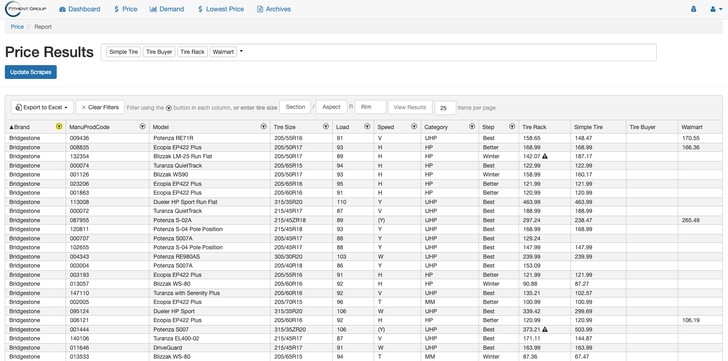Click the Tire Buyer column header
This screenshot has width=728, height=361.
(643, 127)
